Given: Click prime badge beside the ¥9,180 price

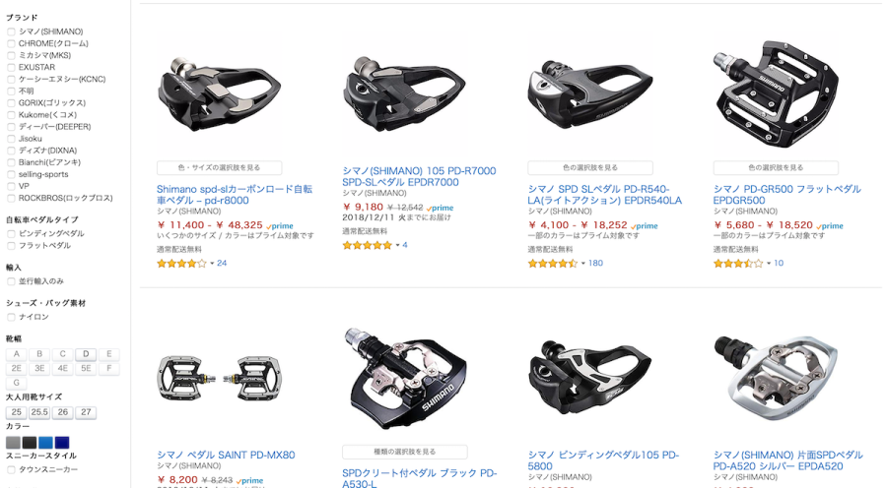Looking at the screenshot, I should click(441, 208).
